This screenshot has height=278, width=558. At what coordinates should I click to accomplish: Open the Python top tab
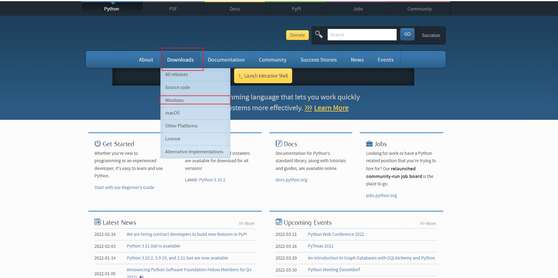111,9
